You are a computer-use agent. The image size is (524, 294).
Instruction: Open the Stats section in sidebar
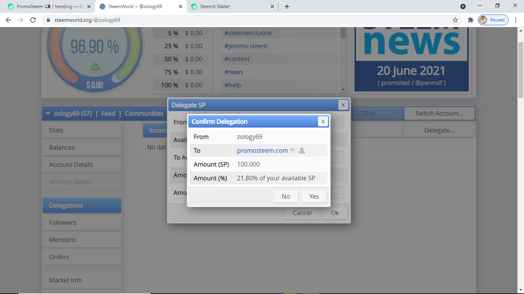click(x=82, y=130)
